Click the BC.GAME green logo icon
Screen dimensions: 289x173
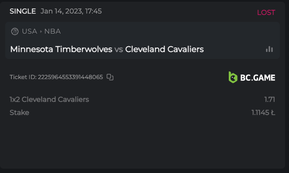tap(233, 77)
